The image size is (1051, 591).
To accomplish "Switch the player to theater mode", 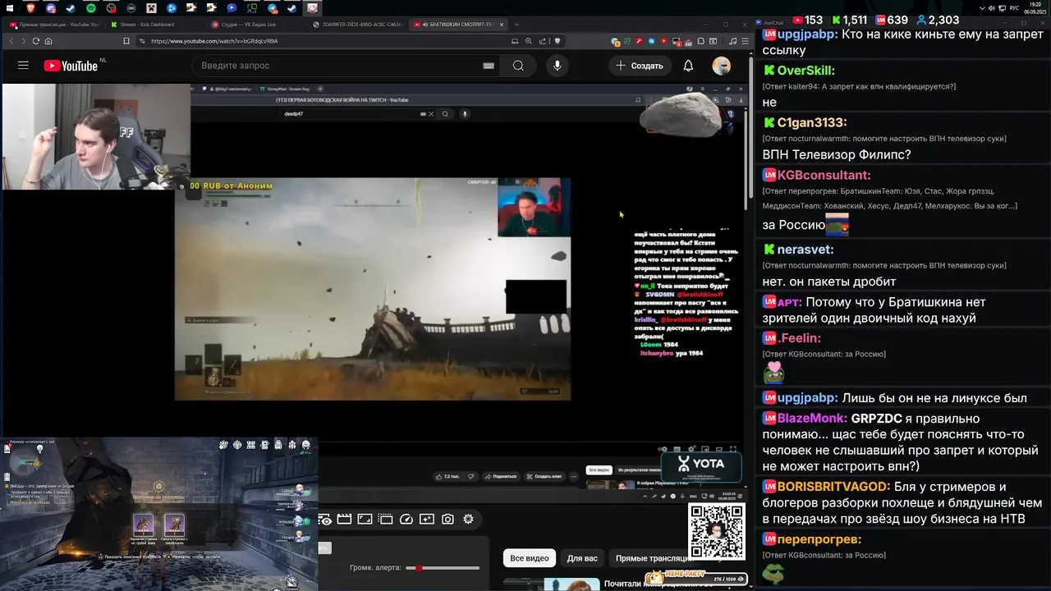I will point(720,449).
